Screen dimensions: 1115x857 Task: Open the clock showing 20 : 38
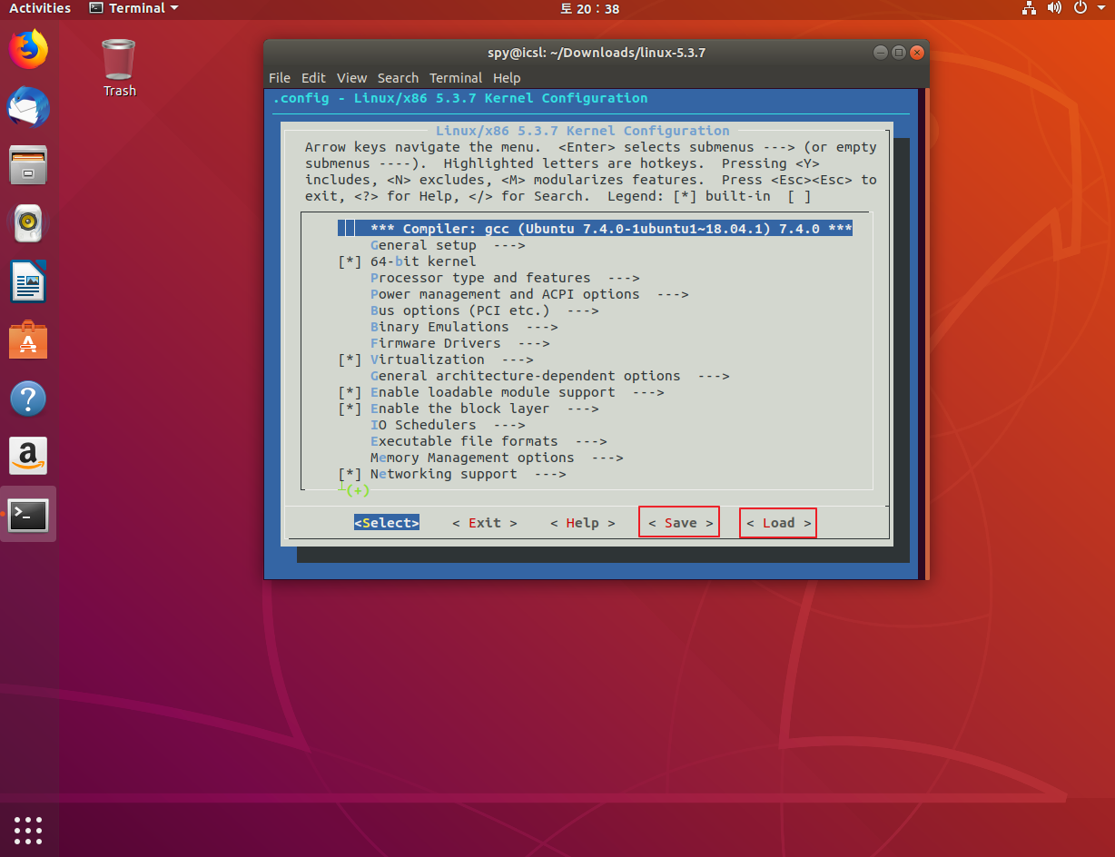pos(589,8)
